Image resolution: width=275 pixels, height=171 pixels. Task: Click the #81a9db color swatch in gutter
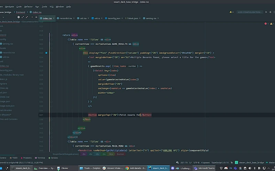point(46,53)
